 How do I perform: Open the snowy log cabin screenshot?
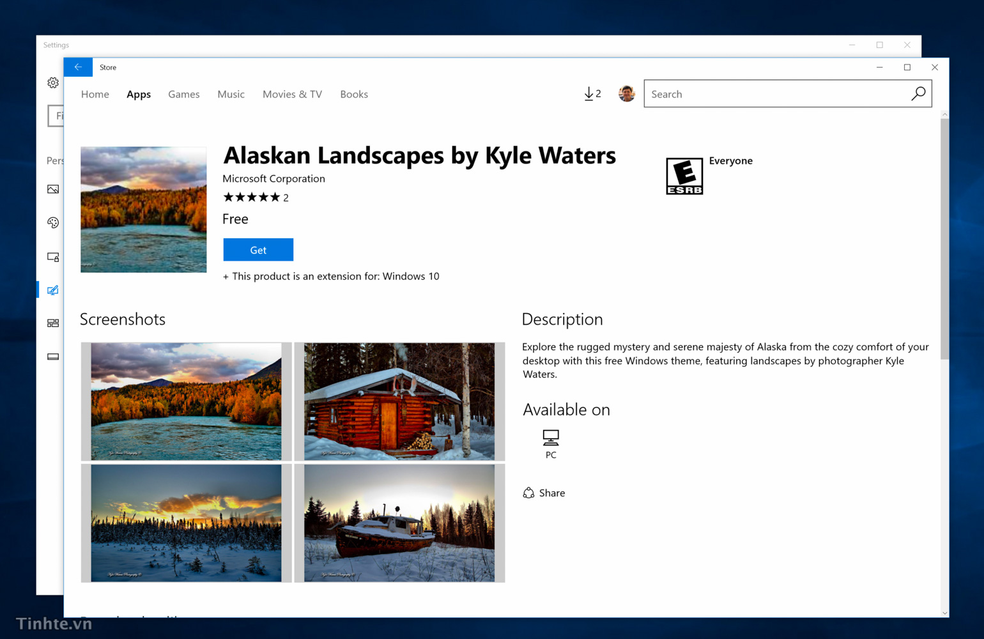coord(399,401)
